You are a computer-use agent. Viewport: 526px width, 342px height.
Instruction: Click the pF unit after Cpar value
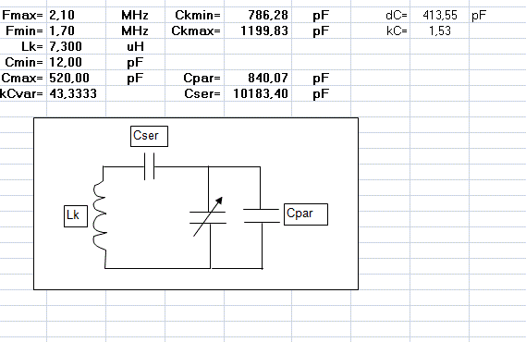321,79
